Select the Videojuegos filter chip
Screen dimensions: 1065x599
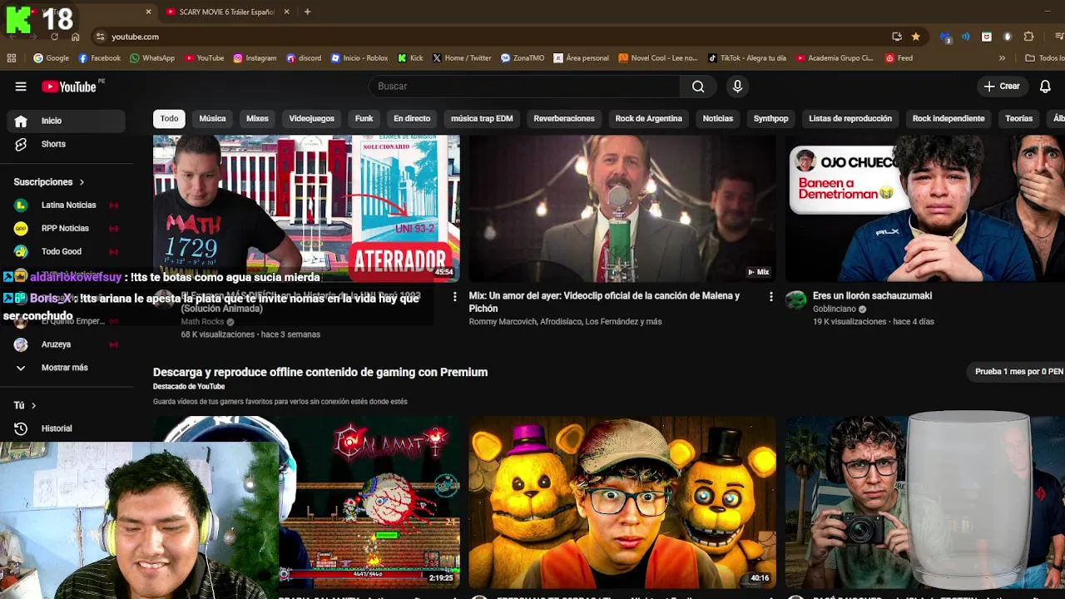(x=311, y=119)
